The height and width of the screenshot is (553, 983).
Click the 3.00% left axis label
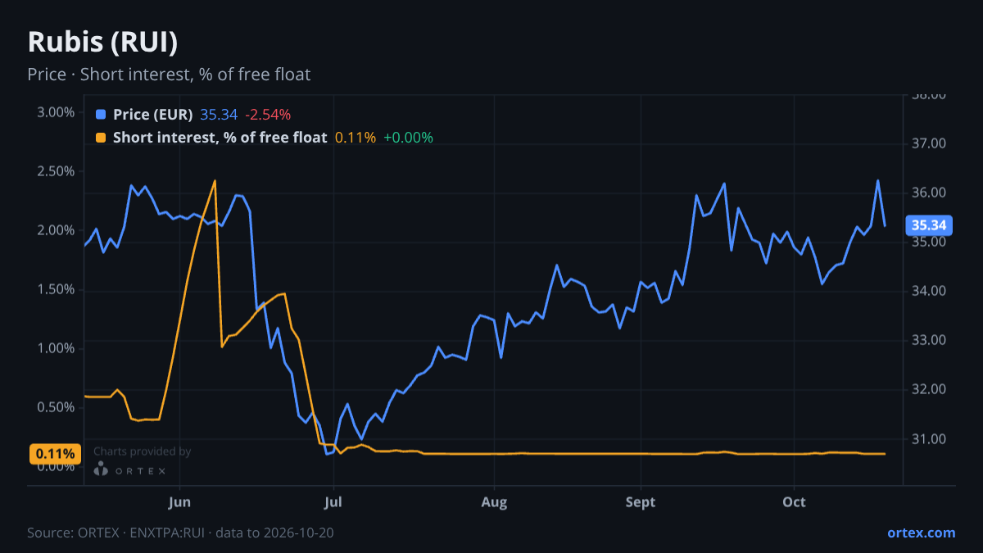(56, 112)
